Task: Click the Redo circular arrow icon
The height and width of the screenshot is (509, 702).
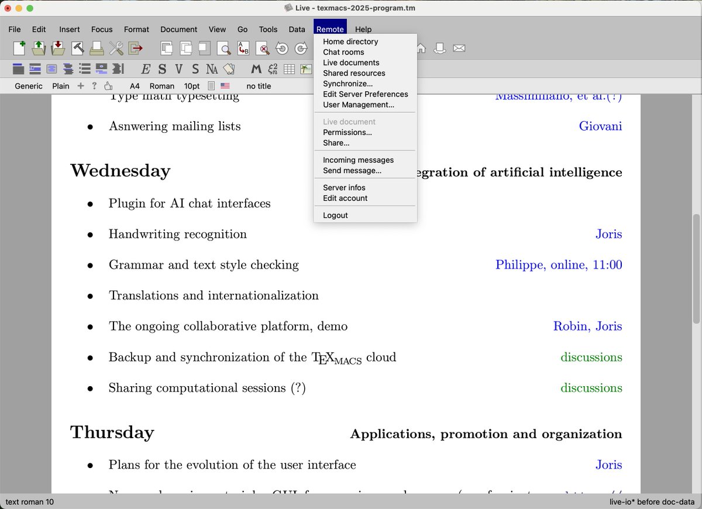Action: pyautogui.click(x=301, y=49)
